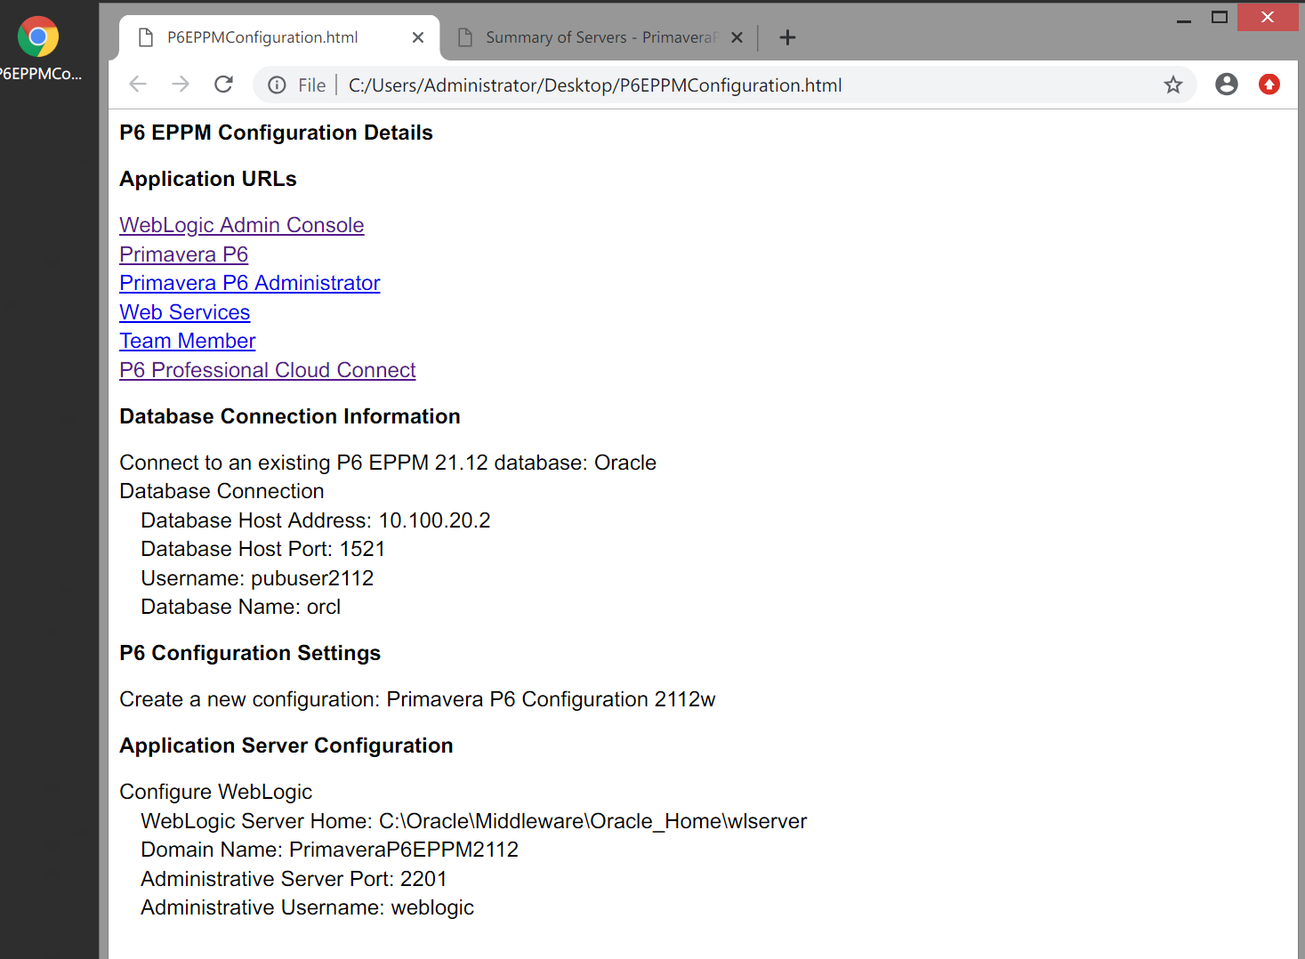Image resolution: width=1305 pixels, height=959 pixels.
Task: Close the Summary of Servers tab
Action: click(737, 37)
